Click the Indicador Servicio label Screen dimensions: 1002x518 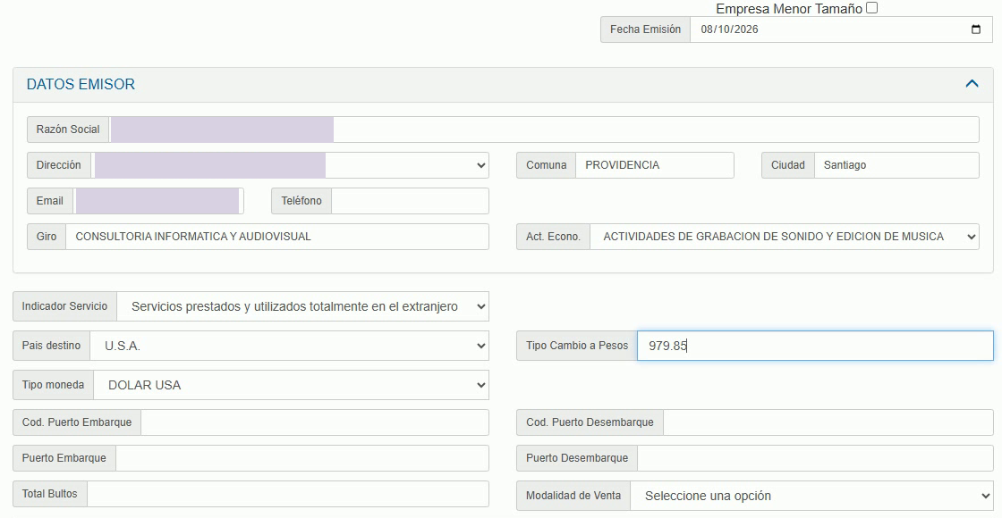pos(64,306)
